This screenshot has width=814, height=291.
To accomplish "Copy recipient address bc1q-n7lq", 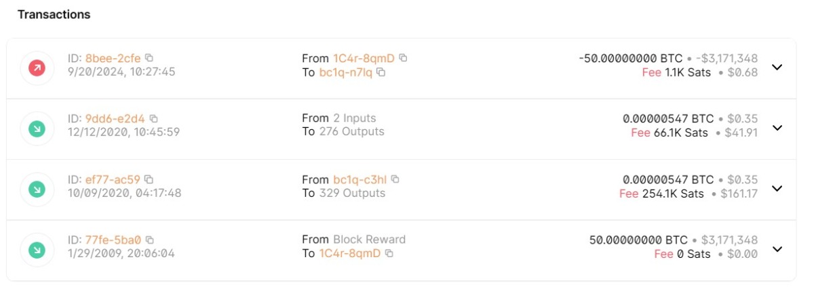I will 381,72.
